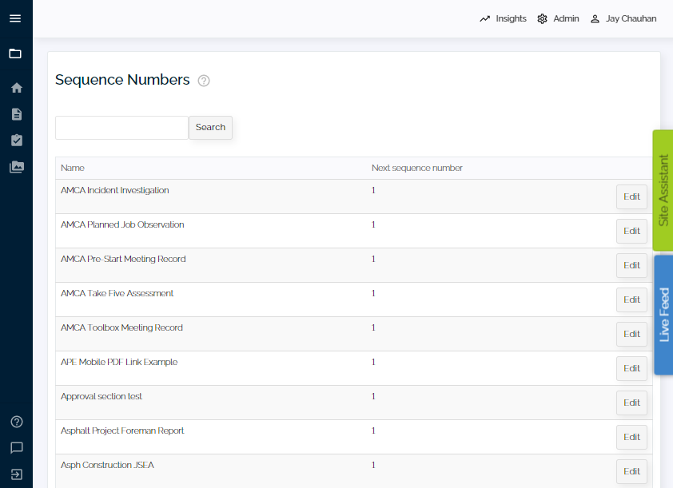
Task: Open the Admin settings menu
Action: (x=557, y=18)
